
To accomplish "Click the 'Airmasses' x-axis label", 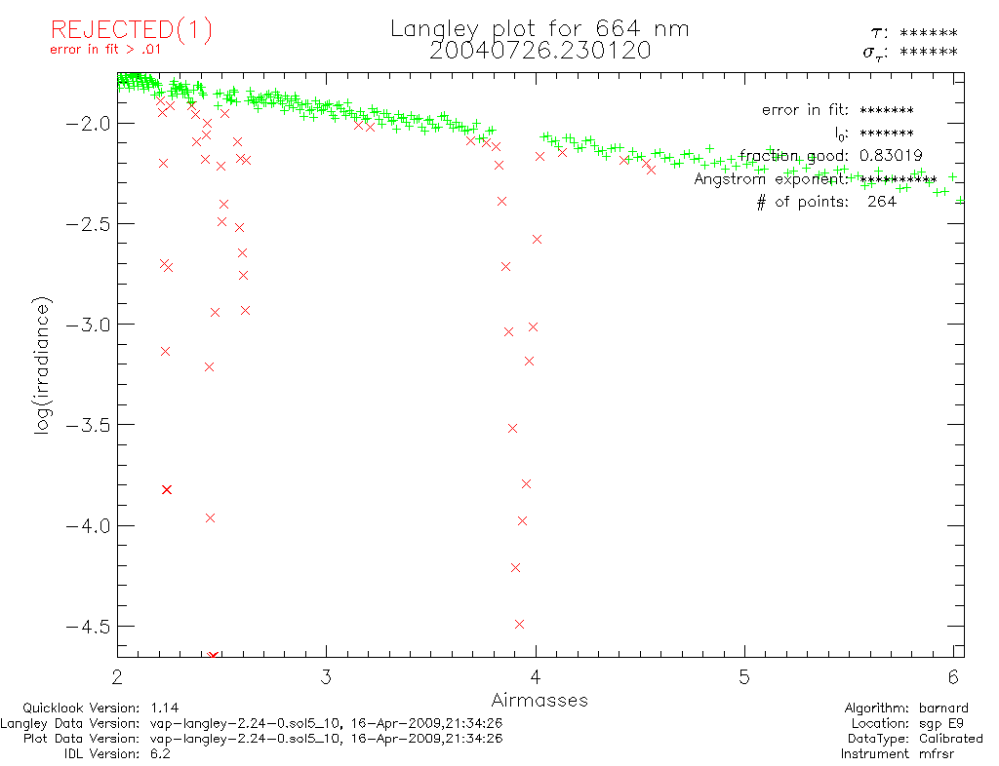I will 539,700.
